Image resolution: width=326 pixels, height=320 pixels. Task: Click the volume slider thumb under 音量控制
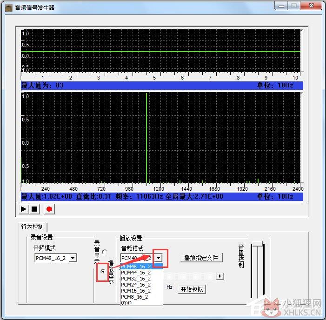point(258,244)
